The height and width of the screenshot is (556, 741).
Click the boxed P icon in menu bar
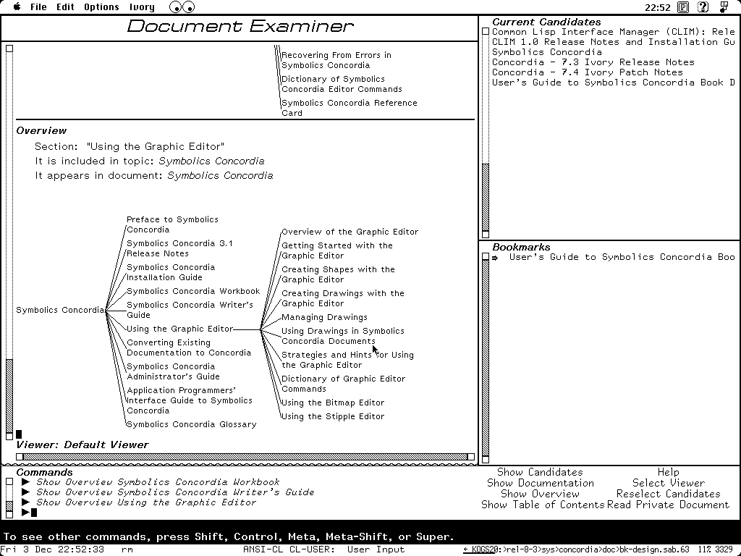tap(683, 7)
